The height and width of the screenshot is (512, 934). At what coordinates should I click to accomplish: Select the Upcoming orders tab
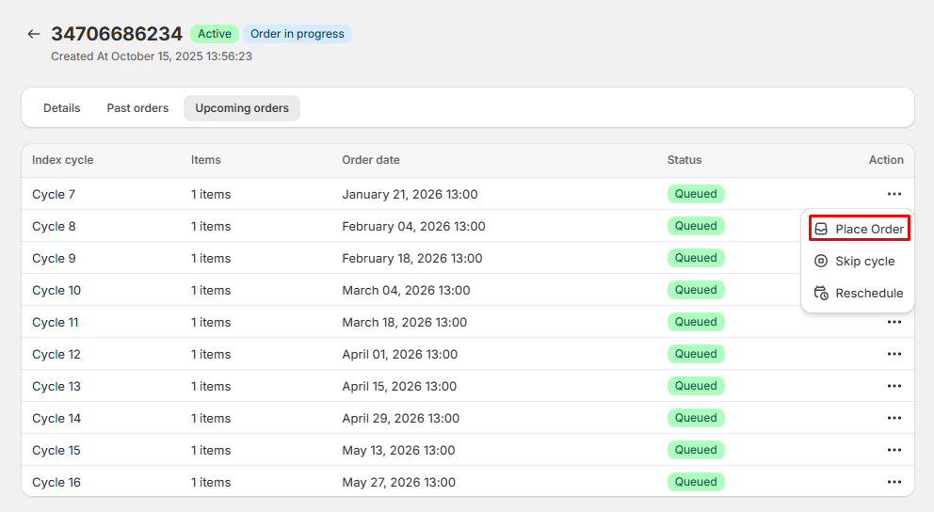pos(242,108)
